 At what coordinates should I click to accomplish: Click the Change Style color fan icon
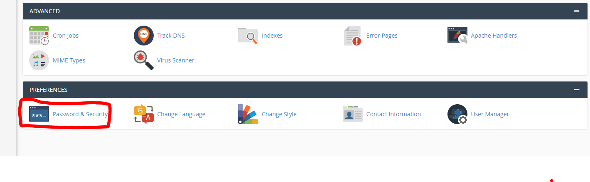(x=248, y=114)
